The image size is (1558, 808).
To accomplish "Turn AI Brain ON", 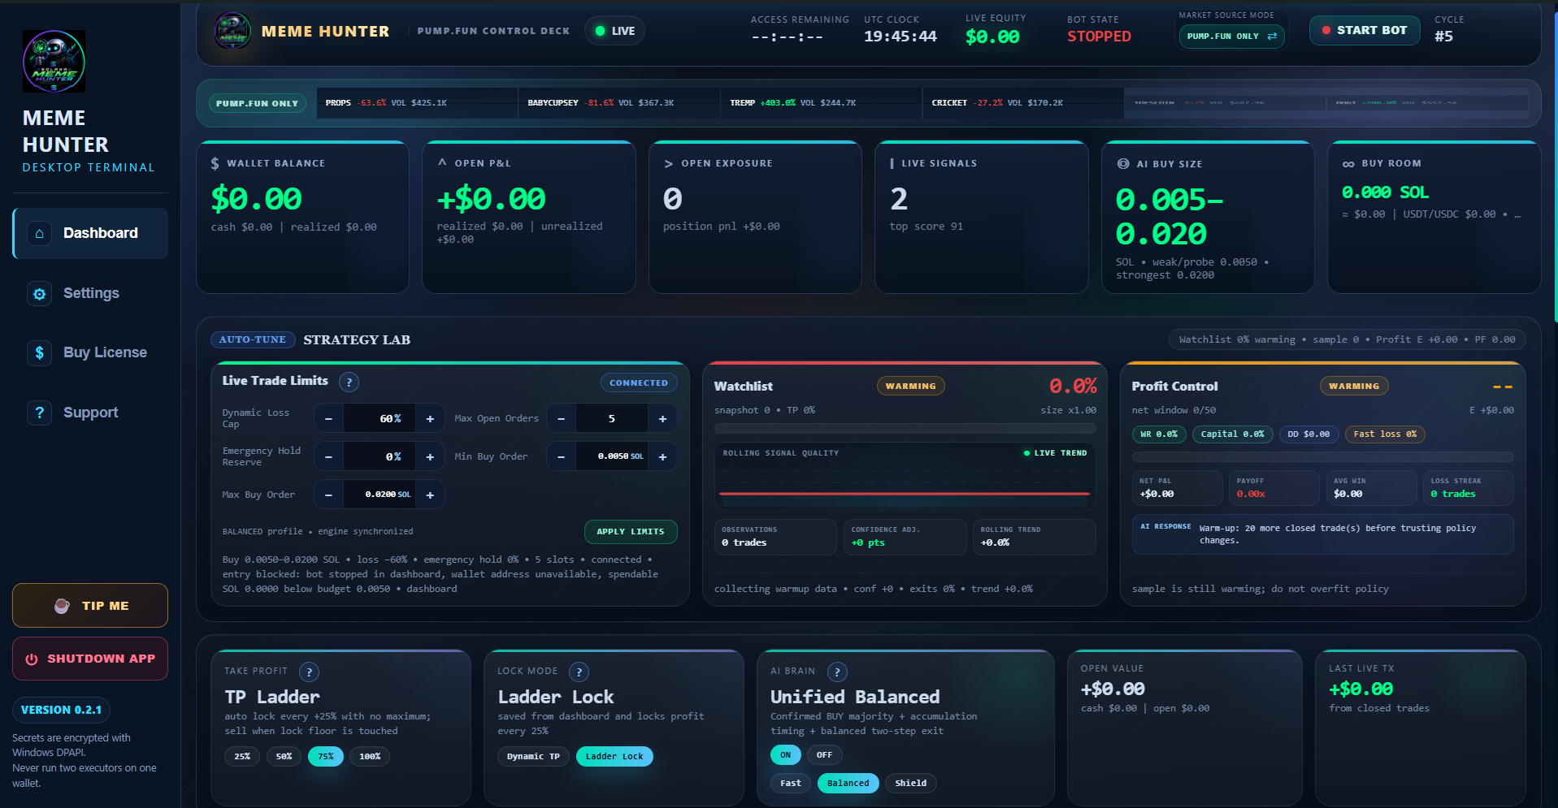I will (785, 755).
